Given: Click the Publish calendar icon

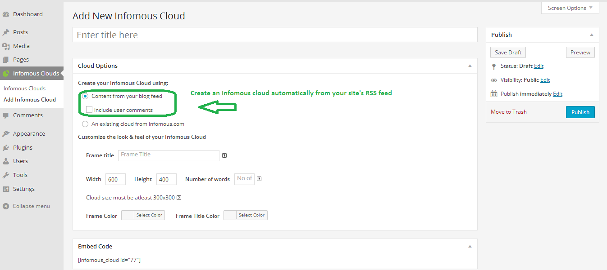Looking at the screenshot, I should pyautogui.click(x=494, y=94).
